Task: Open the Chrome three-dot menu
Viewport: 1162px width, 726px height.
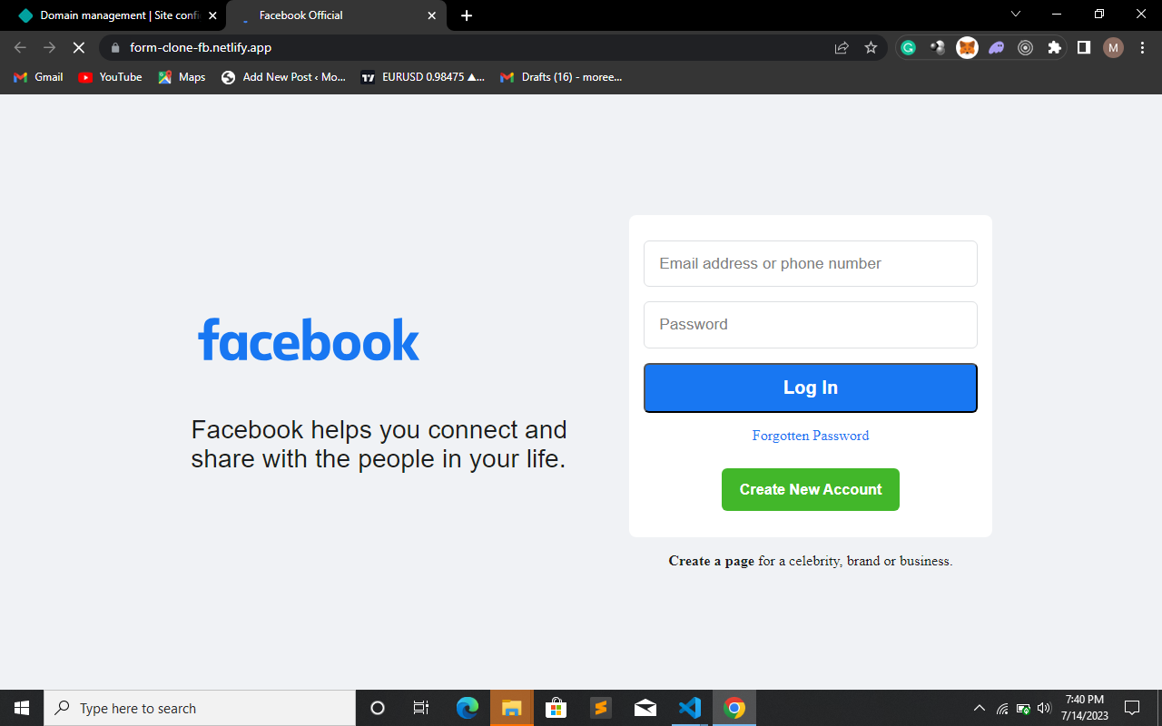Action: point(1142,48)
